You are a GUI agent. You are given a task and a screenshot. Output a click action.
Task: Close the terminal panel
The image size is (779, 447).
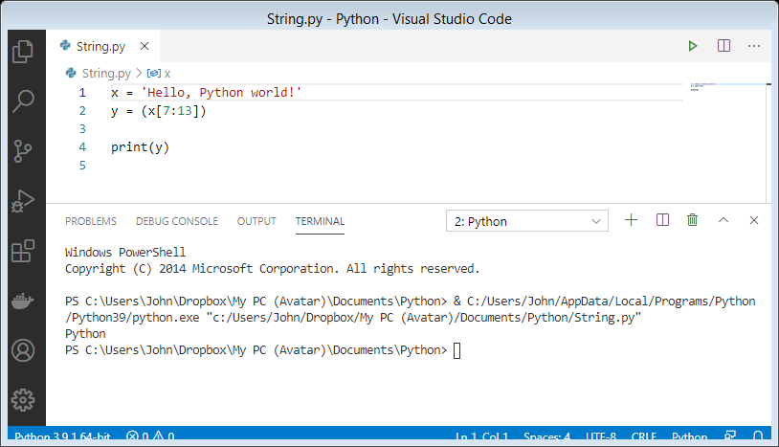pyautogui.click(x=754, y=220)
